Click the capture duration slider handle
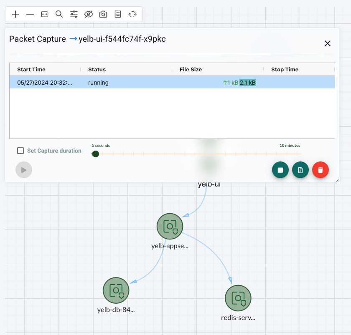This screenshot has width=351, height=335. tap(96, 154)
